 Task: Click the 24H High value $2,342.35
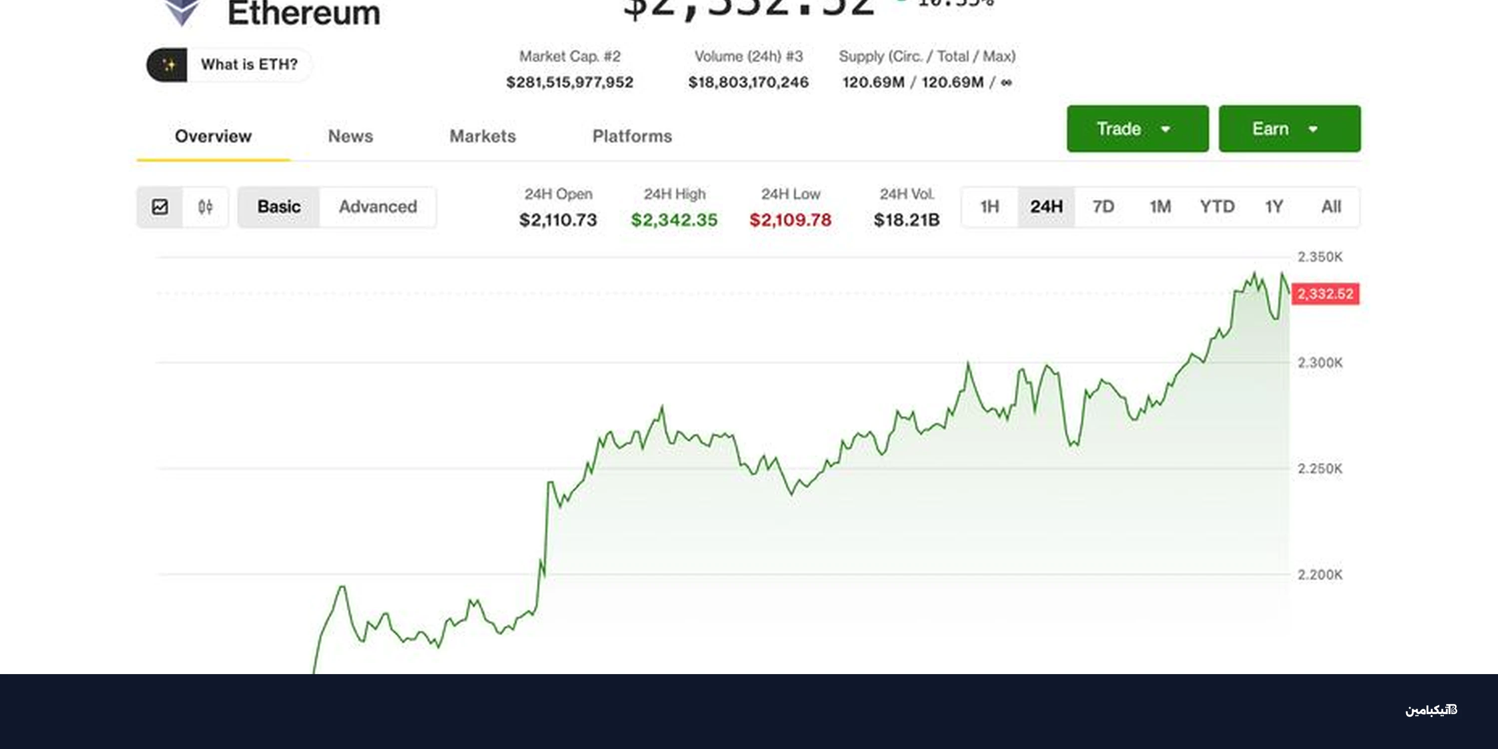(x=674, y=220)
